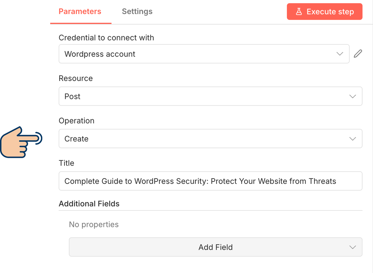Switch to the Settings tab

coord(137,12)
